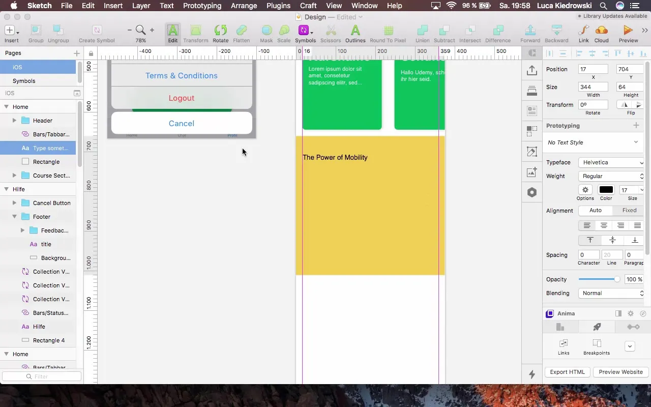Vertically align text to middle

(612, 240)
